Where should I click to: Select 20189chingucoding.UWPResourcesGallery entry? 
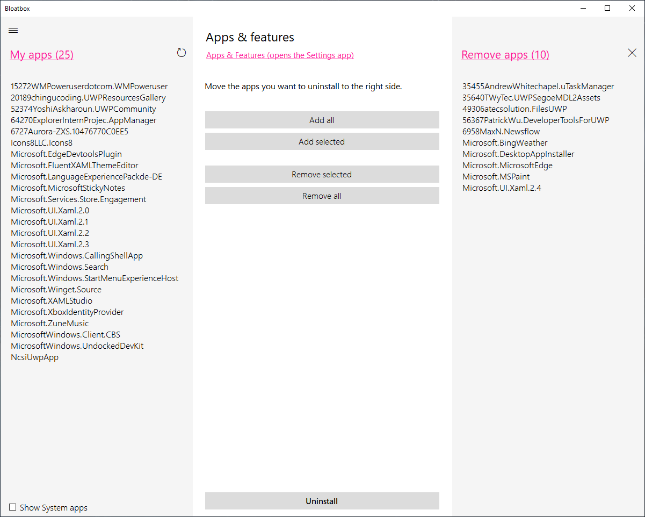coord(88,98)
